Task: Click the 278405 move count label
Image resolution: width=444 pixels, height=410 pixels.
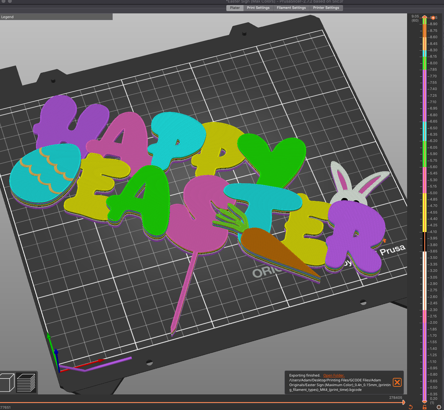Action: [396, 398]
